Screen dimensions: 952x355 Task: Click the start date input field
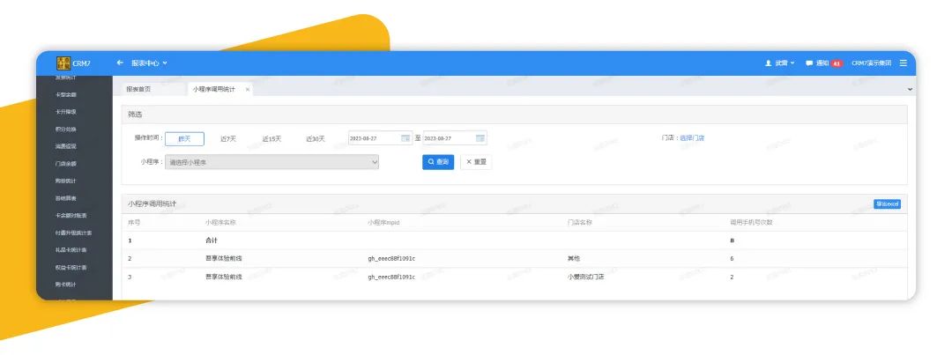pos(380,138)
